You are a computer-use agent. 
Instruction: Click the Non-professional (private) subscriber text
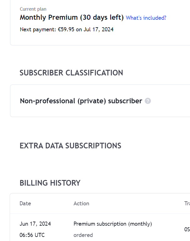pos(81,101)
